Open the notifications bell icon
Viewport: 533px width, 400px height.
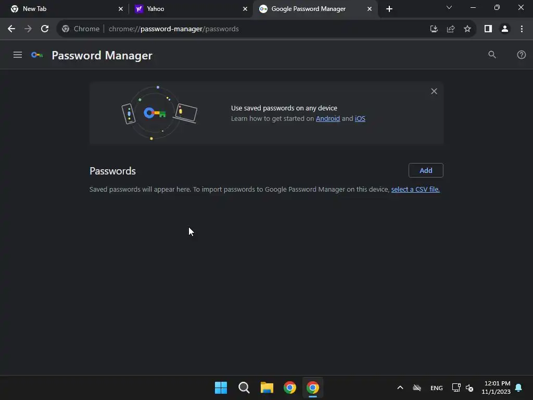pyautogui.click(x=518, y=387)
